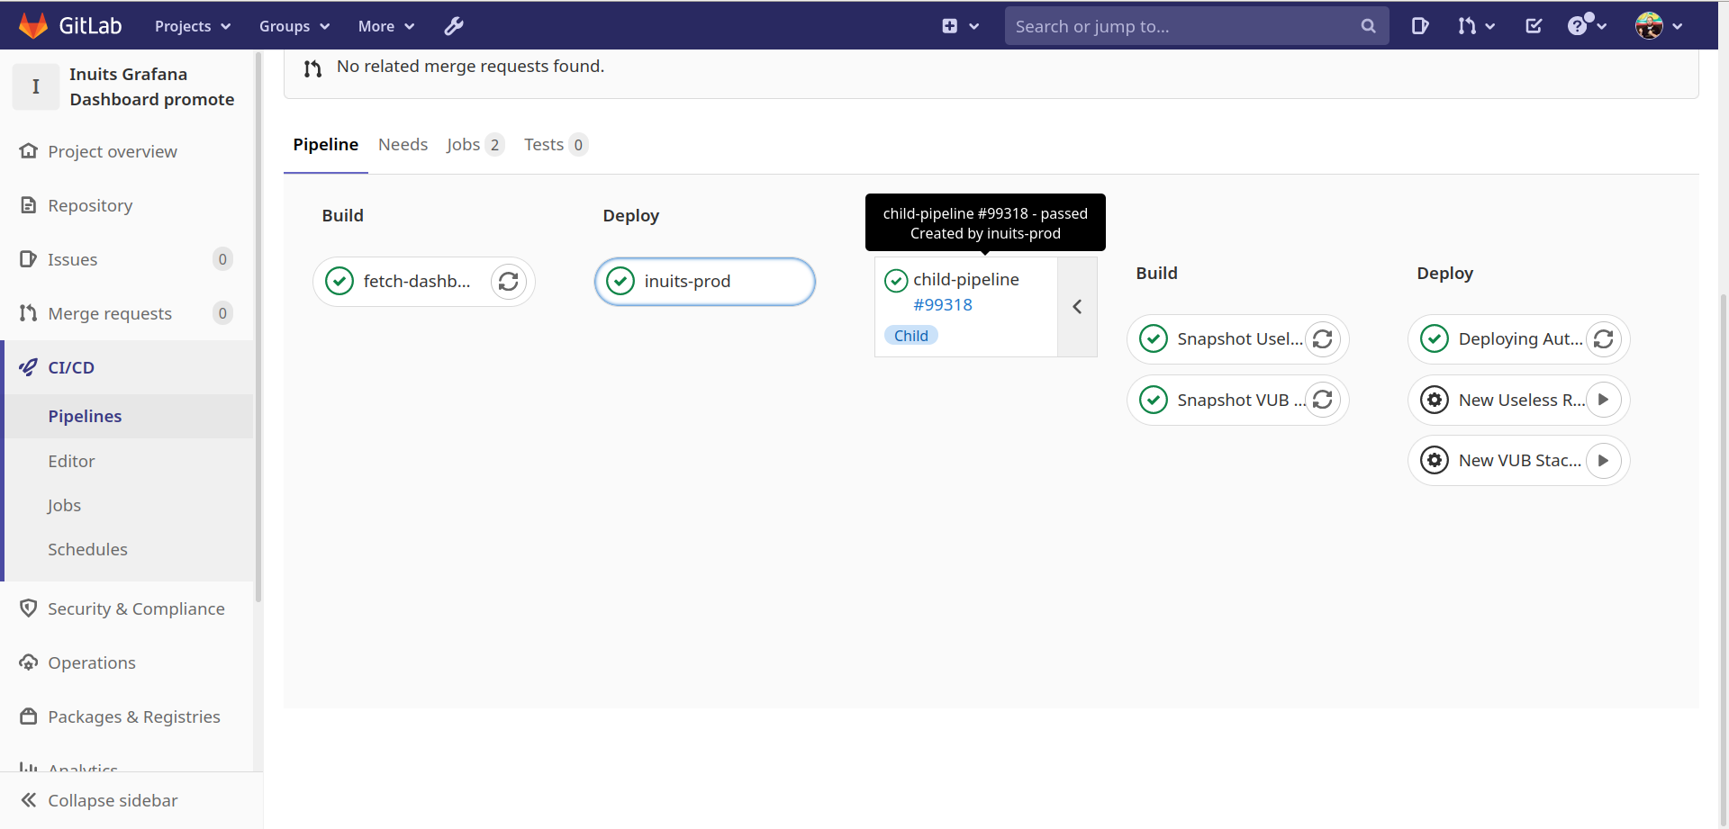
Task: Expand the Projects dropdown
Action: pos(193,26)
